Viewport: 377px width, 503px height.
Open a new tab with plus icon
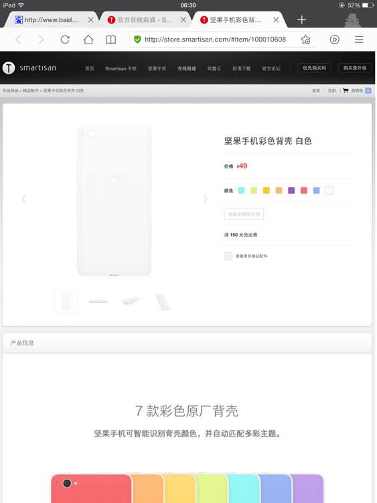pyautogui.click(x=301, y=20)
